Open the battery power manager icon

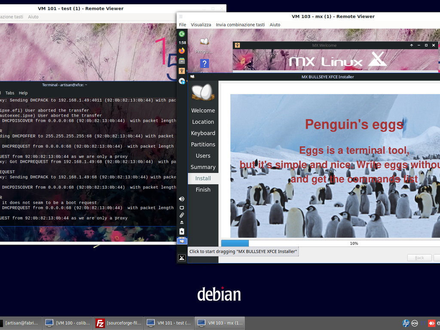pyautogui.click(x=182, y=232)
